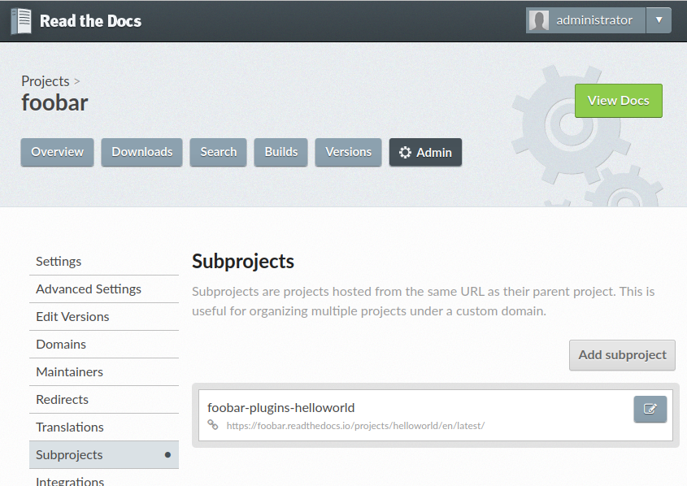Switch to the Overview tab
The image size is (687, 486).
(x=58, y=152)
